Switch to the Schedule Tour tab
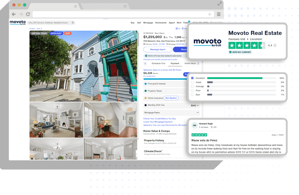Image resolution: width=299 pixels, height=195 pixels. click(159, 63)
